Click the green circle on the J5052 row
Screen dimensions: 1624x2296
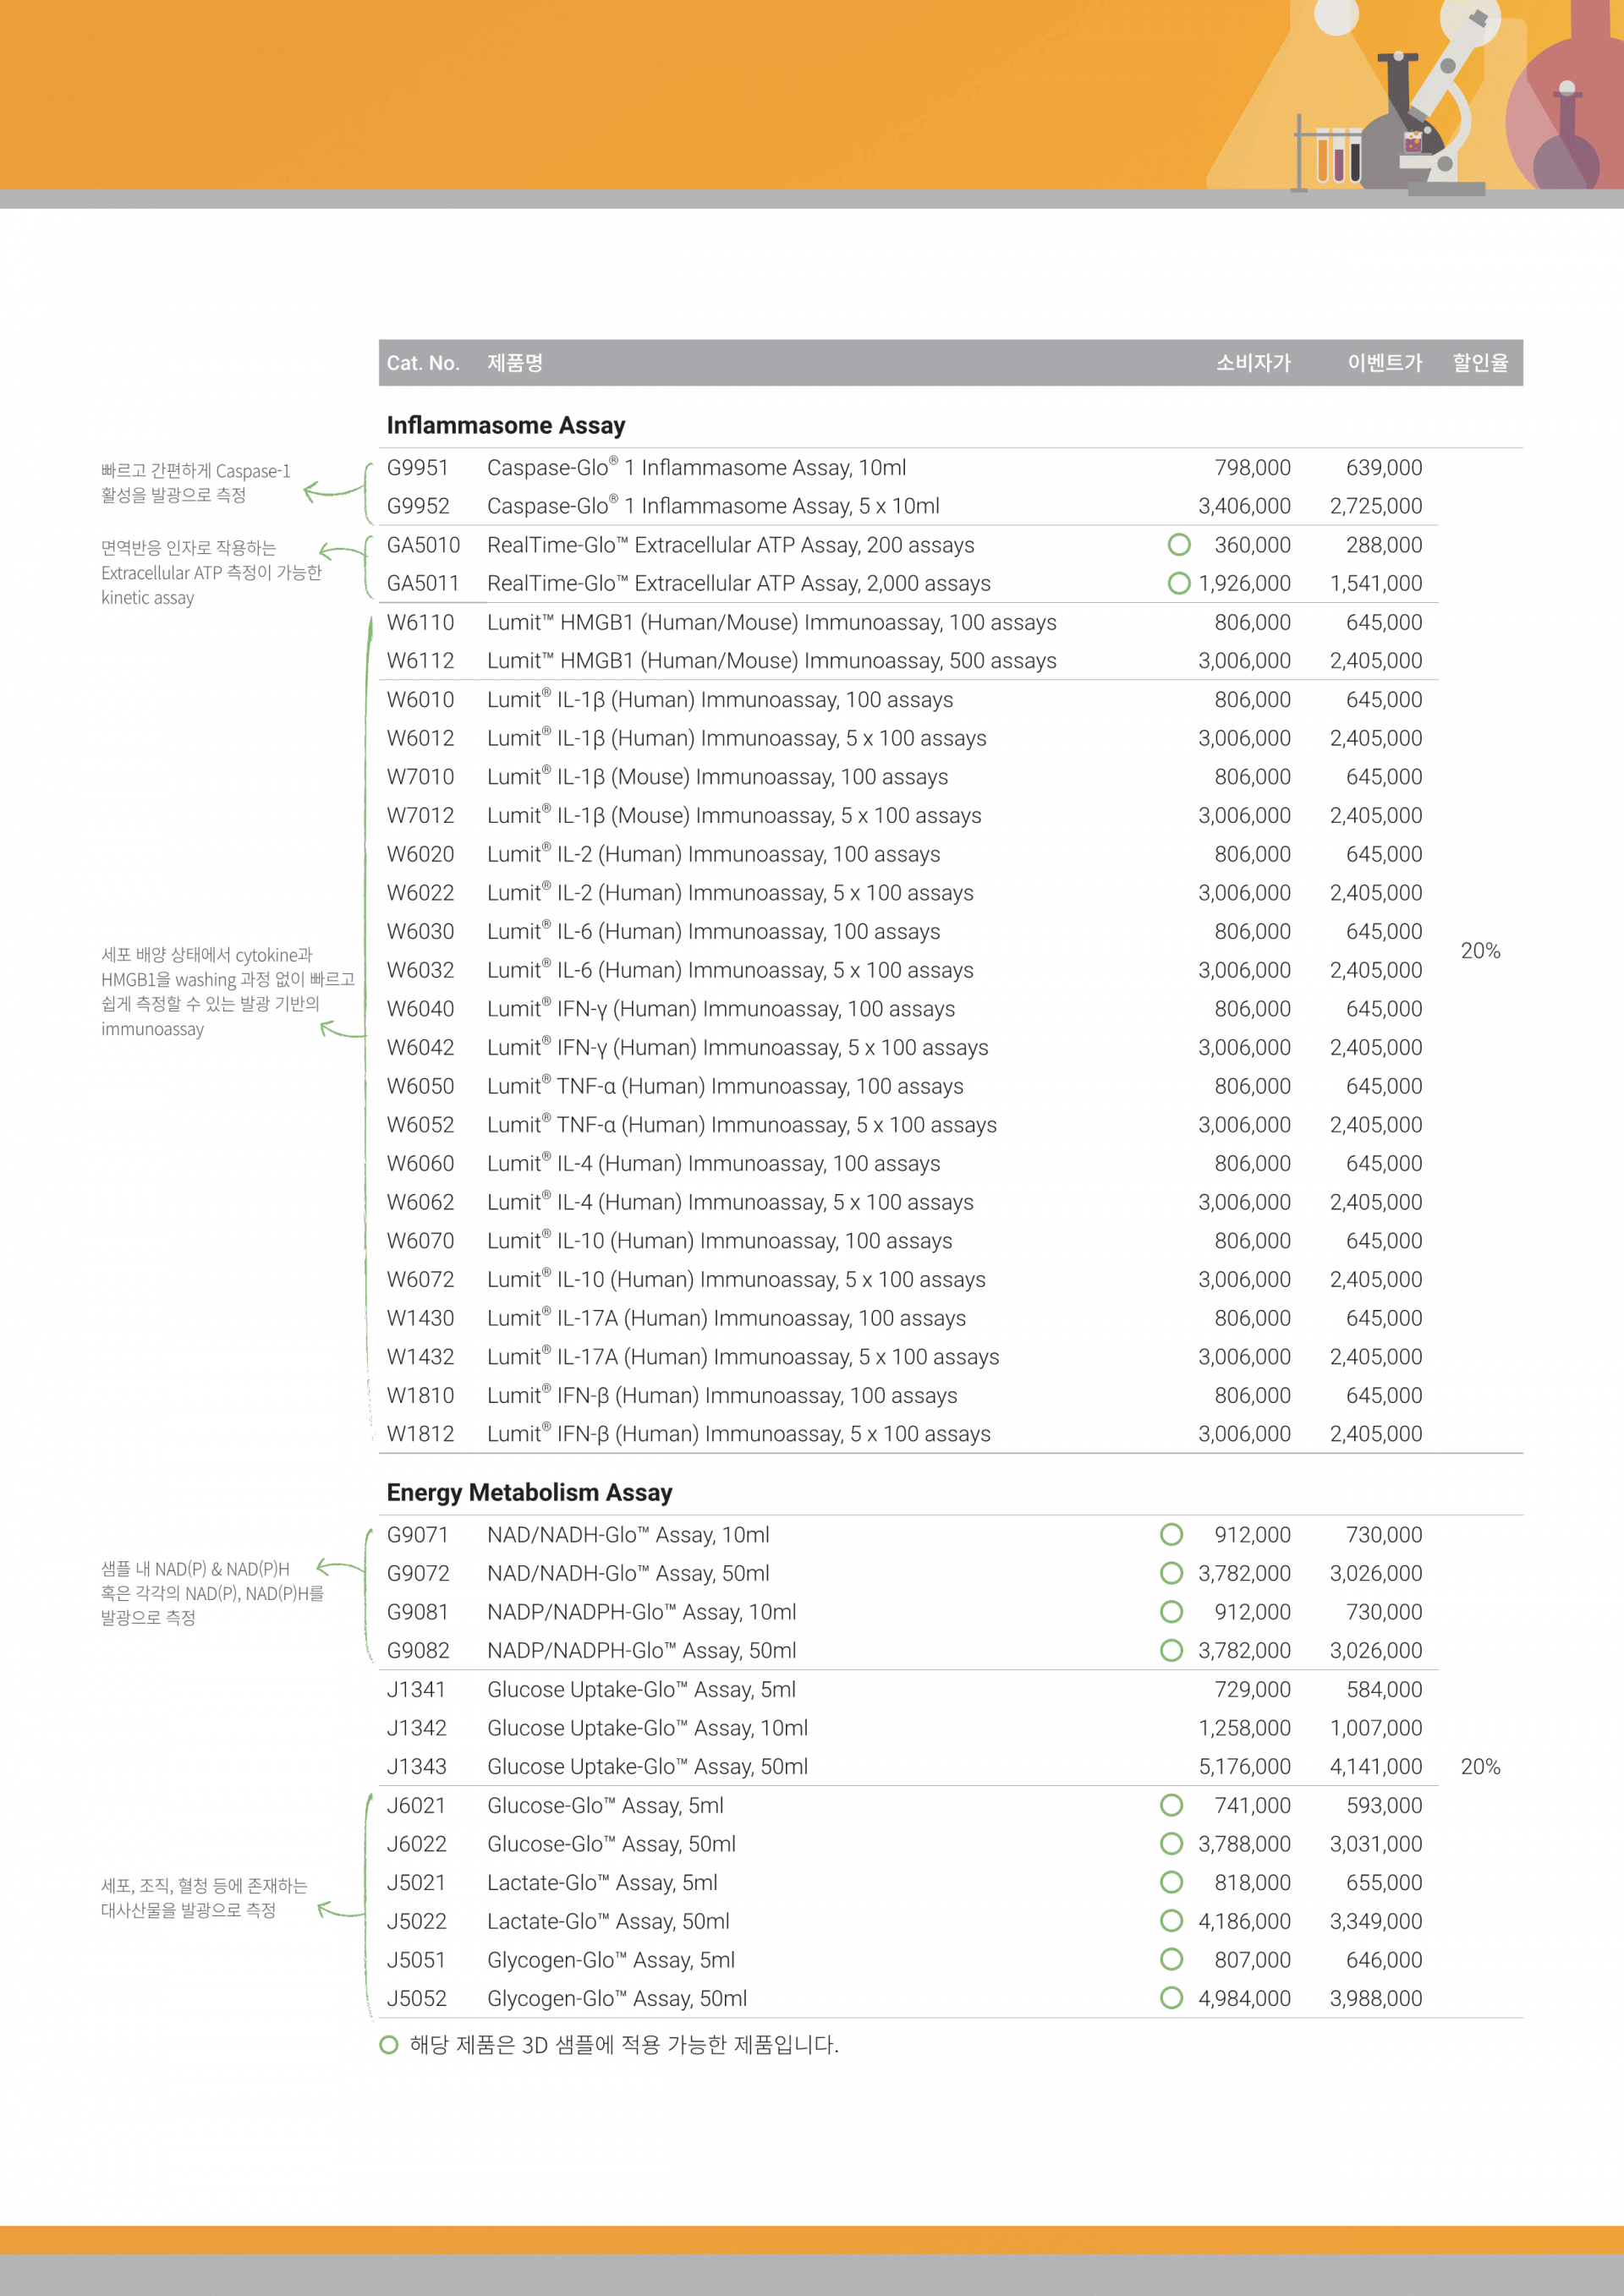[1171, 1998]
